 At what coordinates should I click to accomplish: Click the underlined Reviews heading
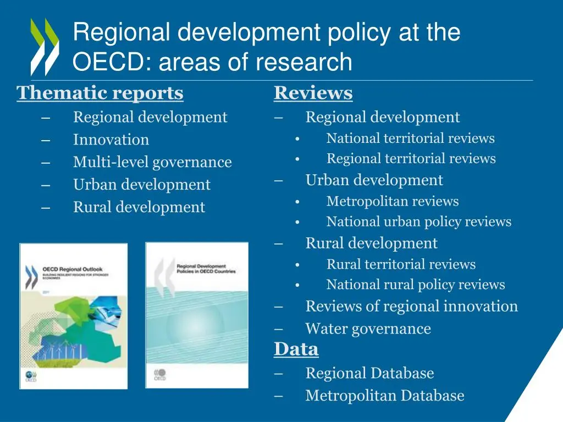tap(313, 93)
